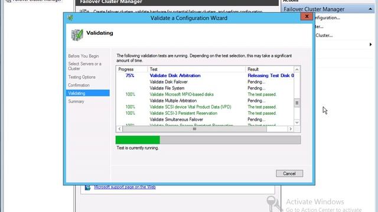Click left arrow of horizontal scrollbar
The image size is (378, 212).
[x=119, y=129]
